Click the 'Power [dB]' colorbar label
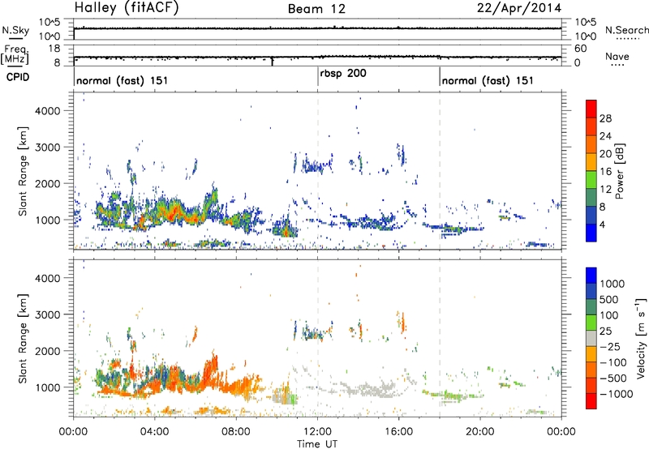Screen dimensions: 649x449 [x=619, y=171]
